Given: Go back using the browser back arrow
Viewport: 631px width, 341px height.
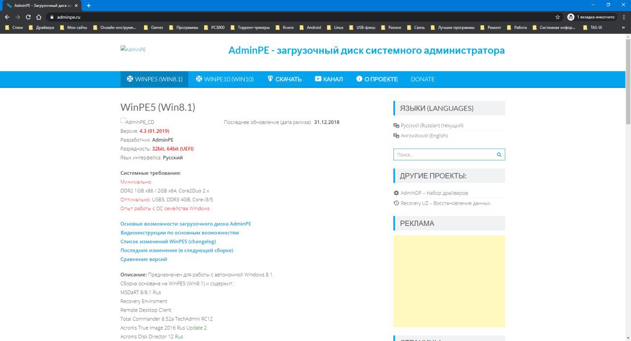Looking at the screenshot, I should coord(7,17).
